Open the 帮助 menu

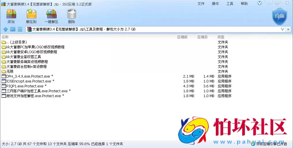click(244, 3)
